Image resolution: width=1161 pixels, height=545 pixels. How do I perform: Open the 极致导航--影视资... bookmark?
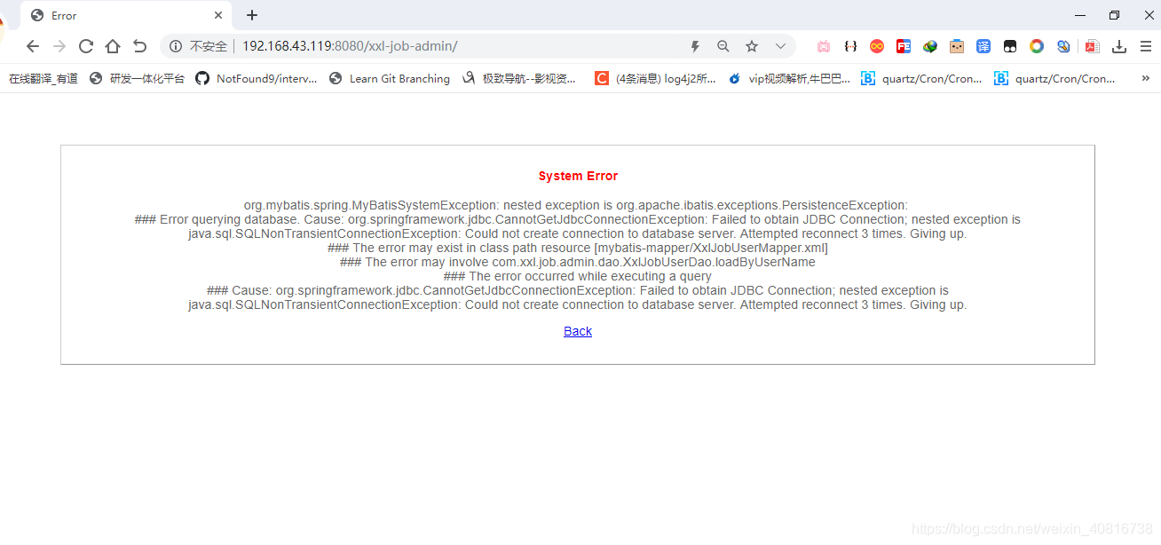(519, 78)
